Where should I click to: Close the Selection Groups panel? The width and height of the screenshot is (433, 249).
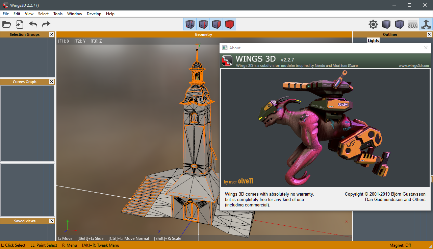52,34
